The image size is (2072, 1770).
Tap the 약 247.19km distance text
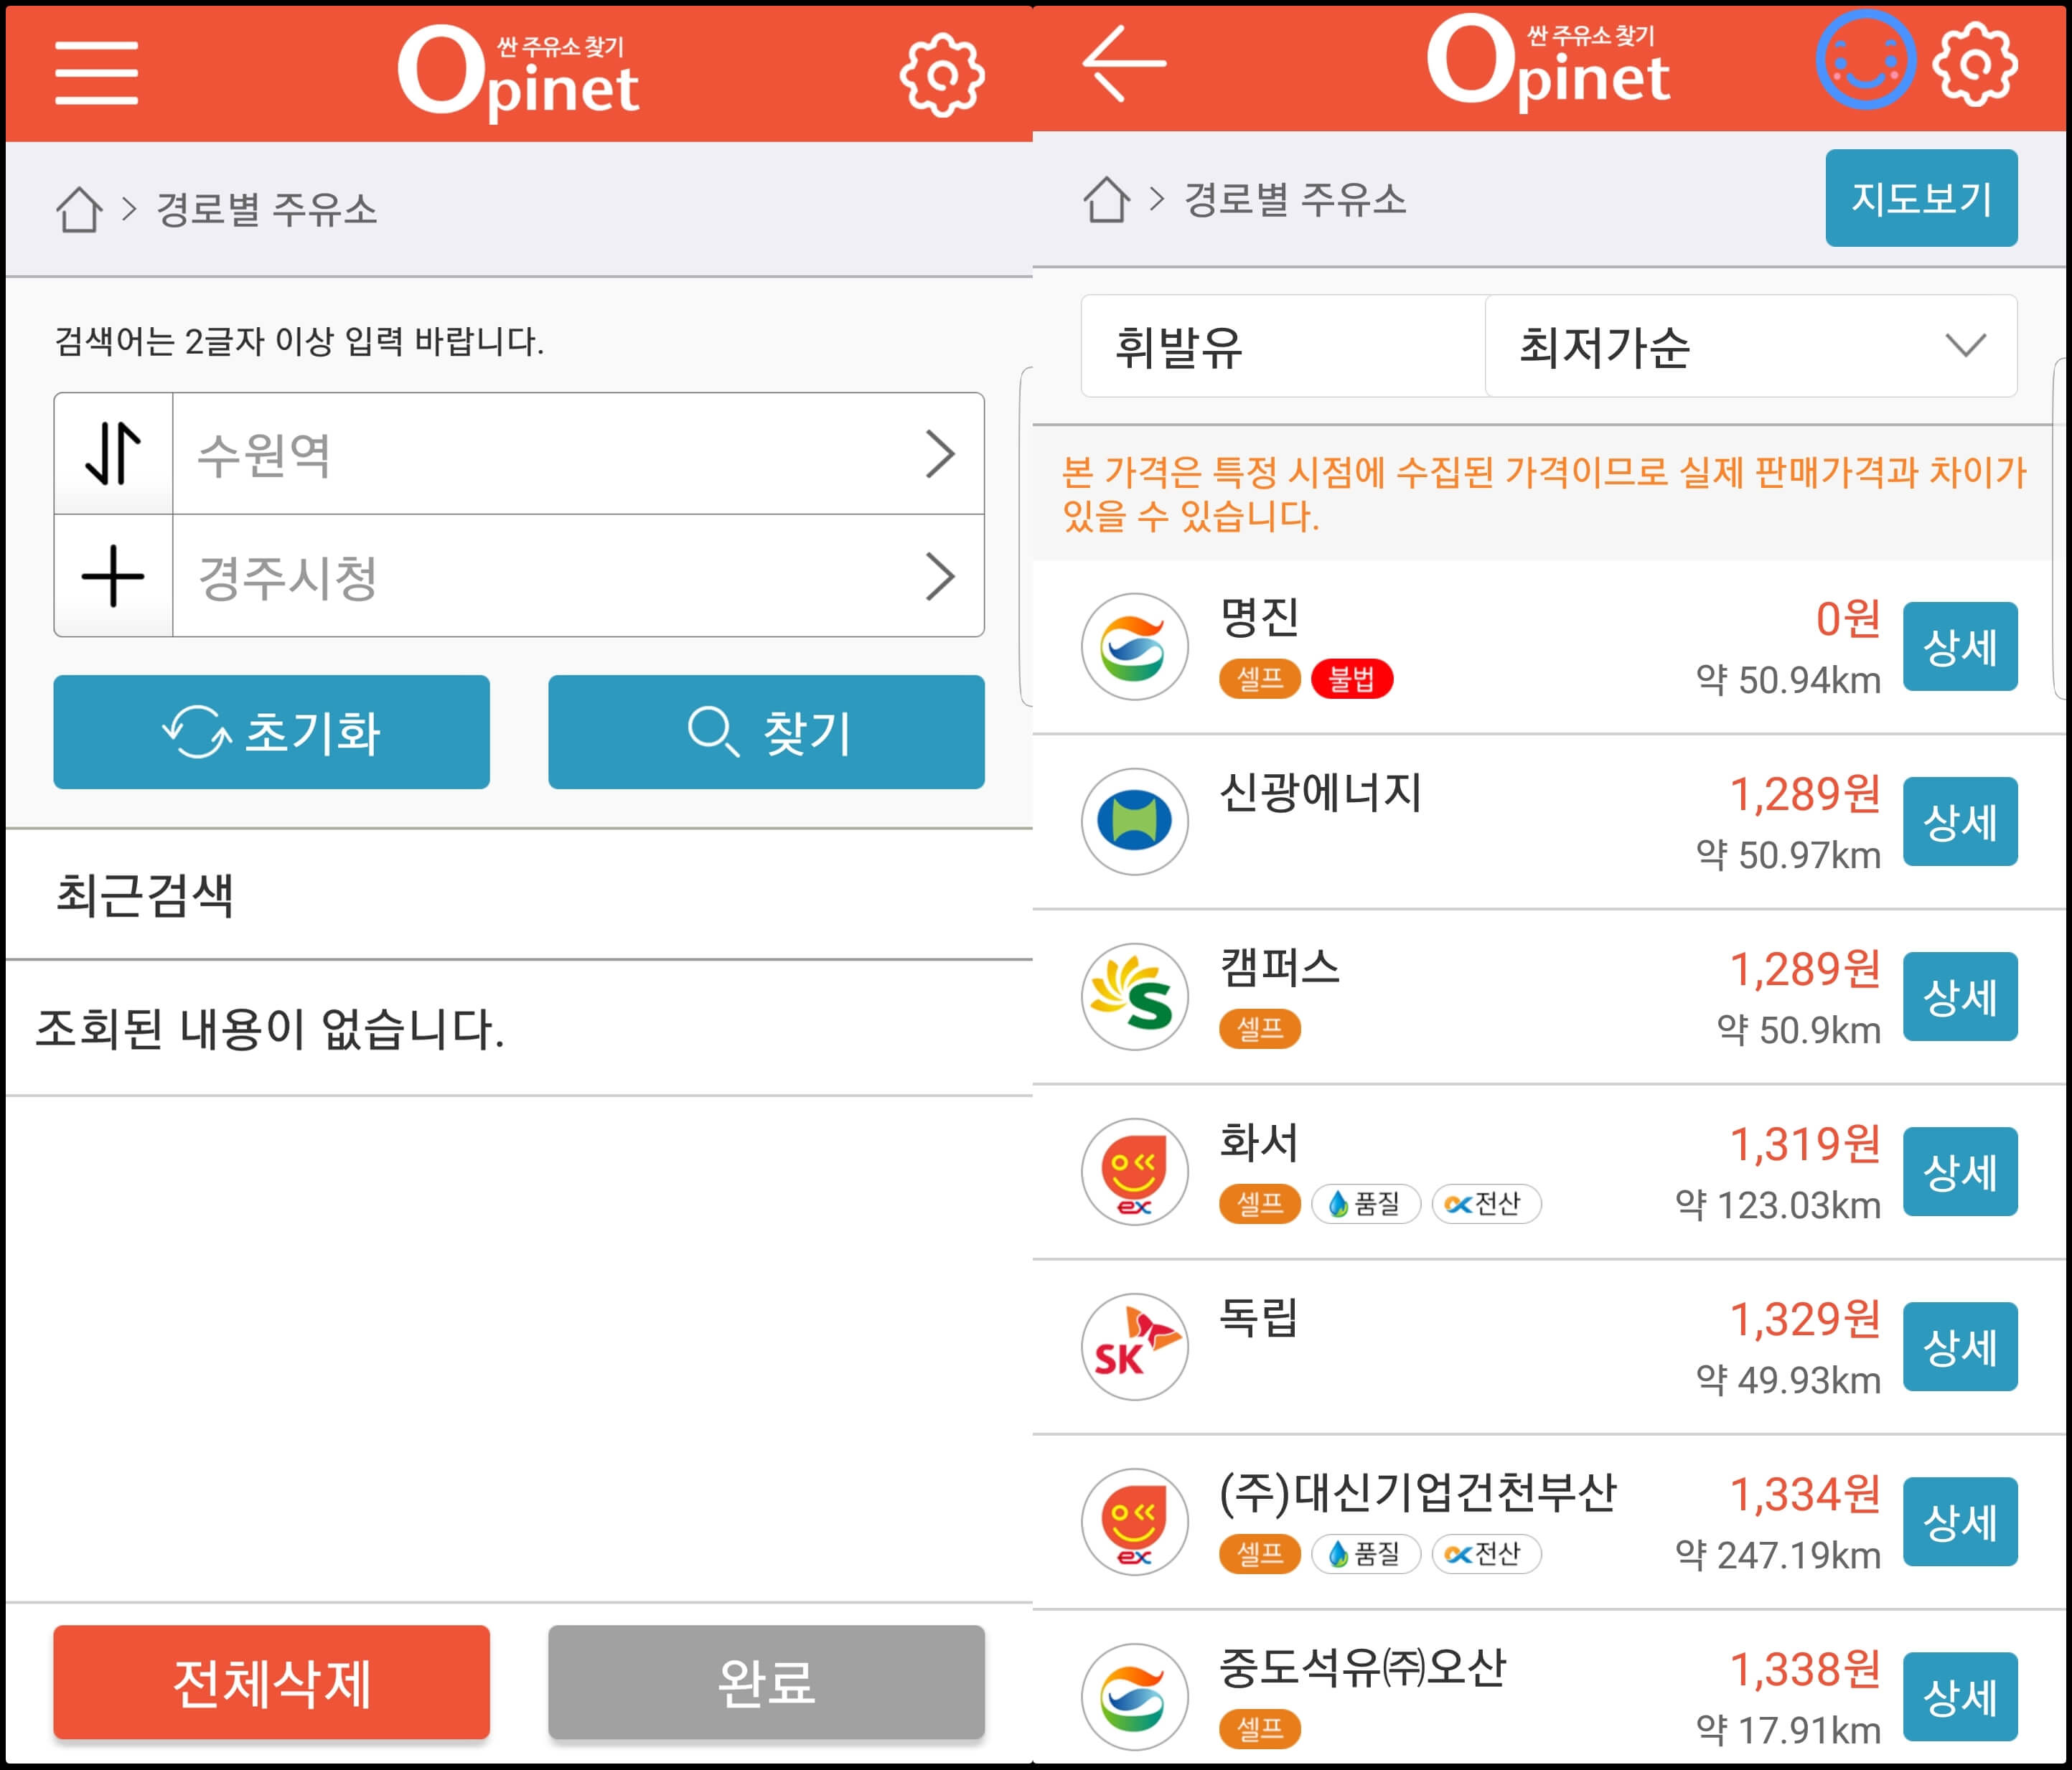tap(1778, 1555)
